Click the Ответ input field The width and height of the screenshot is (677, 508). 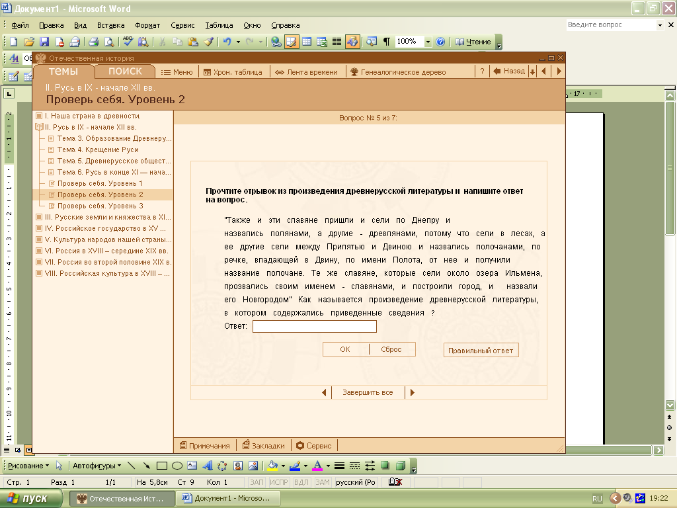(x=314, y=326)
